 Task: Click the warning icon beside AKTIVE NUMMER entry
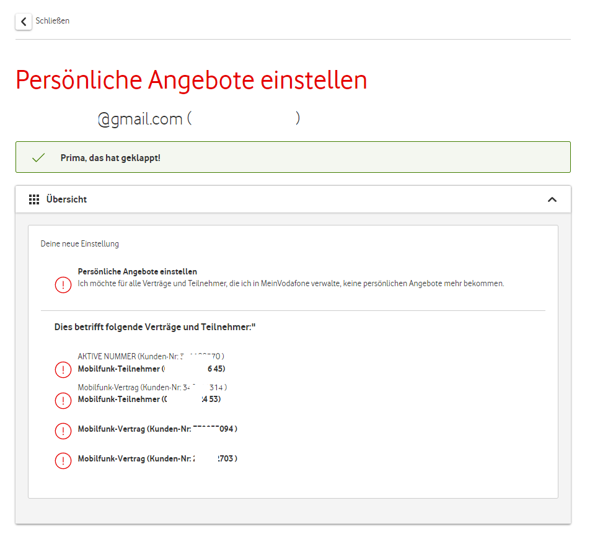coord(63,369)
